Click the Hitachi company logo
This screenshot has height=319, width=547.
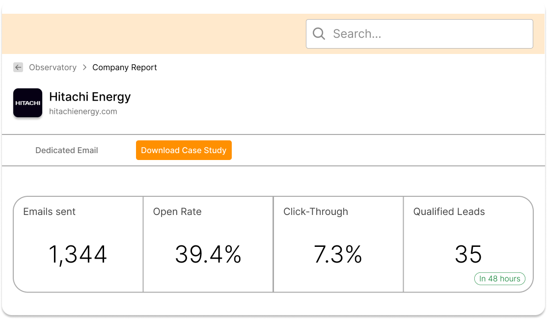27,103
